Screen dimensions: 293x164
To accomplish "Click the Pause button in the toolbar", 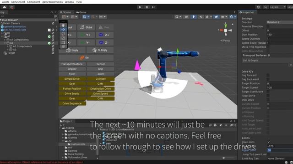I will click(x=146, y=7).
